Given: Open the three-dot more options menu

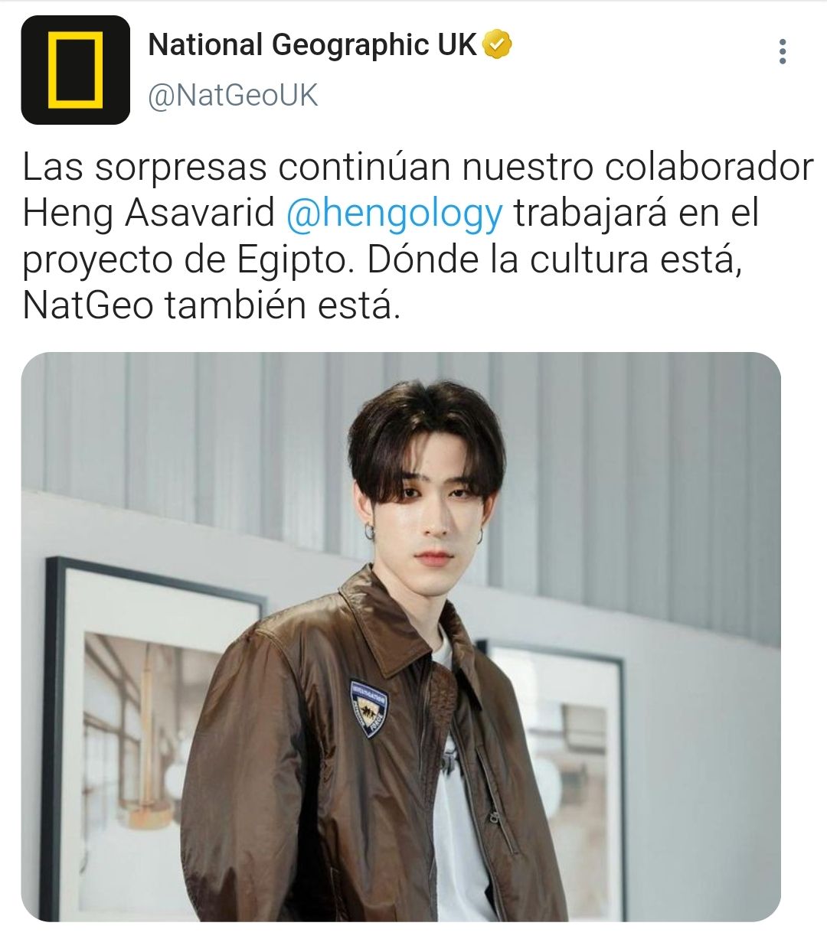Looking at the screenshot, I should pyautogui.click(x=782, y=51).
